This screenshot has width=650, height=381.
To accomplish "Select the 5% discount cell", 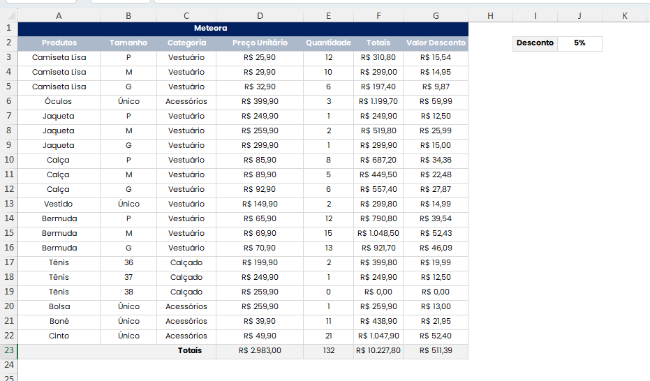I will (579, 43).
